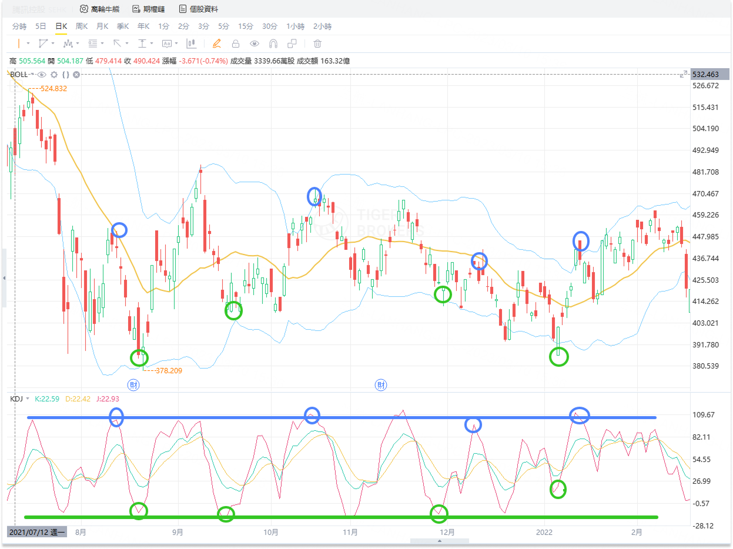Open the KDJ indicator dropdown

pyautogui.click(x=28, y=399)
